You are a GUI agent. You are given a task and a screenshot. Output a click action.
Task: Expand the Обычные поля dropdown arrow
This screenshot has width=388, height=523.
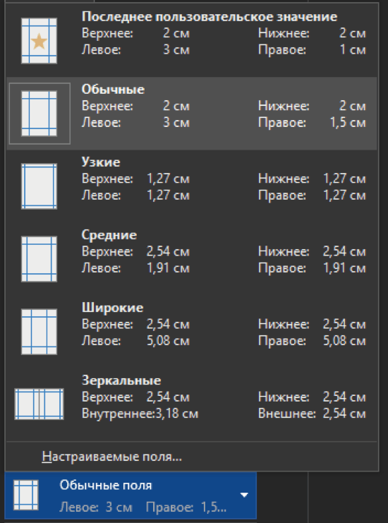tap(244, 495)
